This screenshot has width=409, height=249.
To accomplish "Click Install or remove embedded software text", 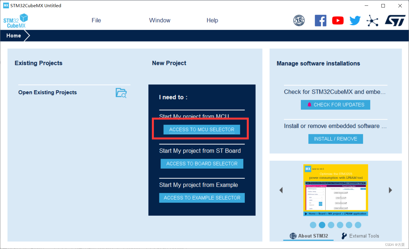I will pyautogui.click(x=335, y=126).
